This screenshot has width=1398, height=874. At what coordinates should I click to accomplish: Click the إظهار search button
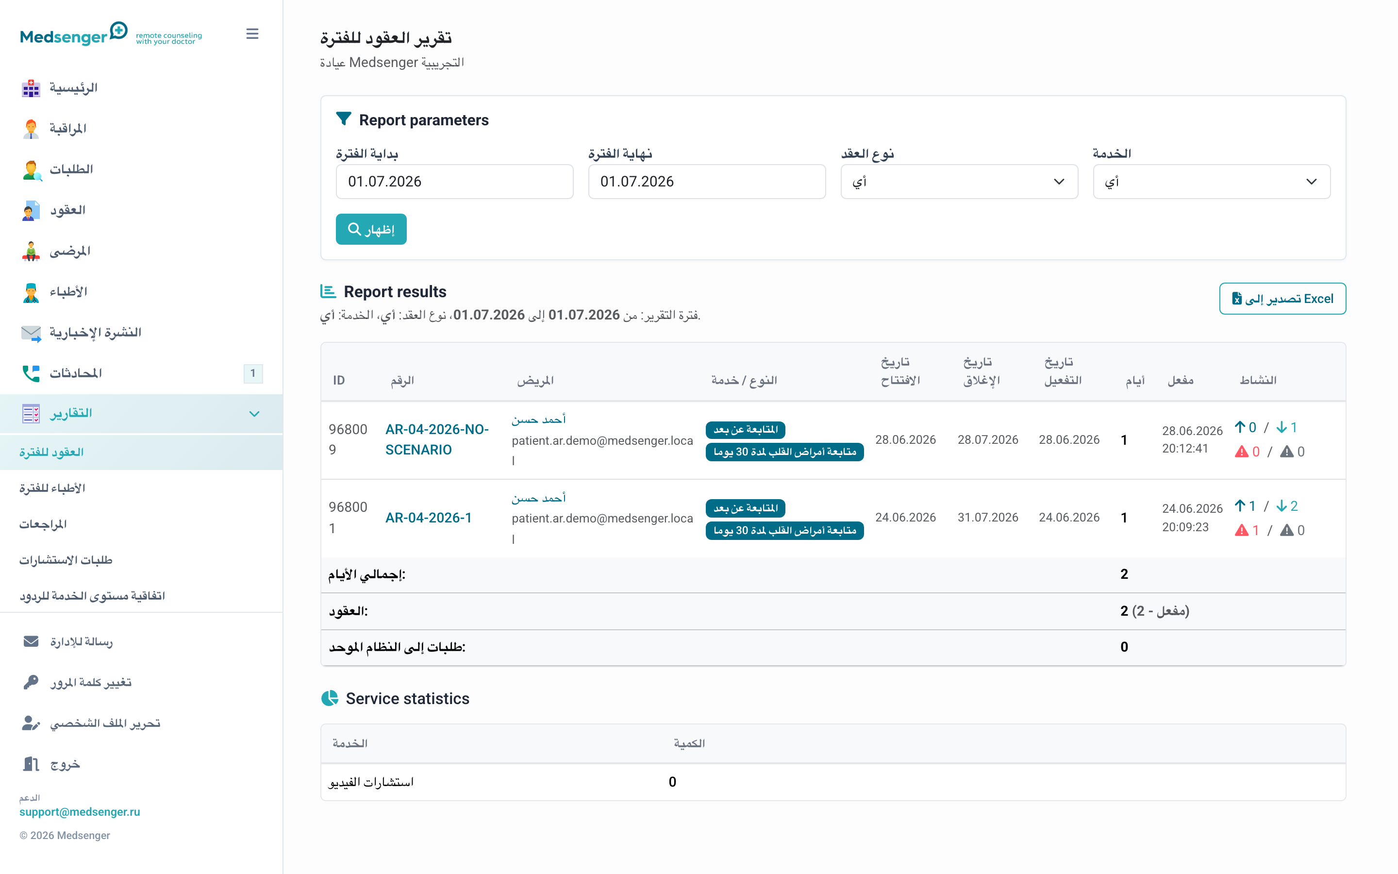pos(371,230)
